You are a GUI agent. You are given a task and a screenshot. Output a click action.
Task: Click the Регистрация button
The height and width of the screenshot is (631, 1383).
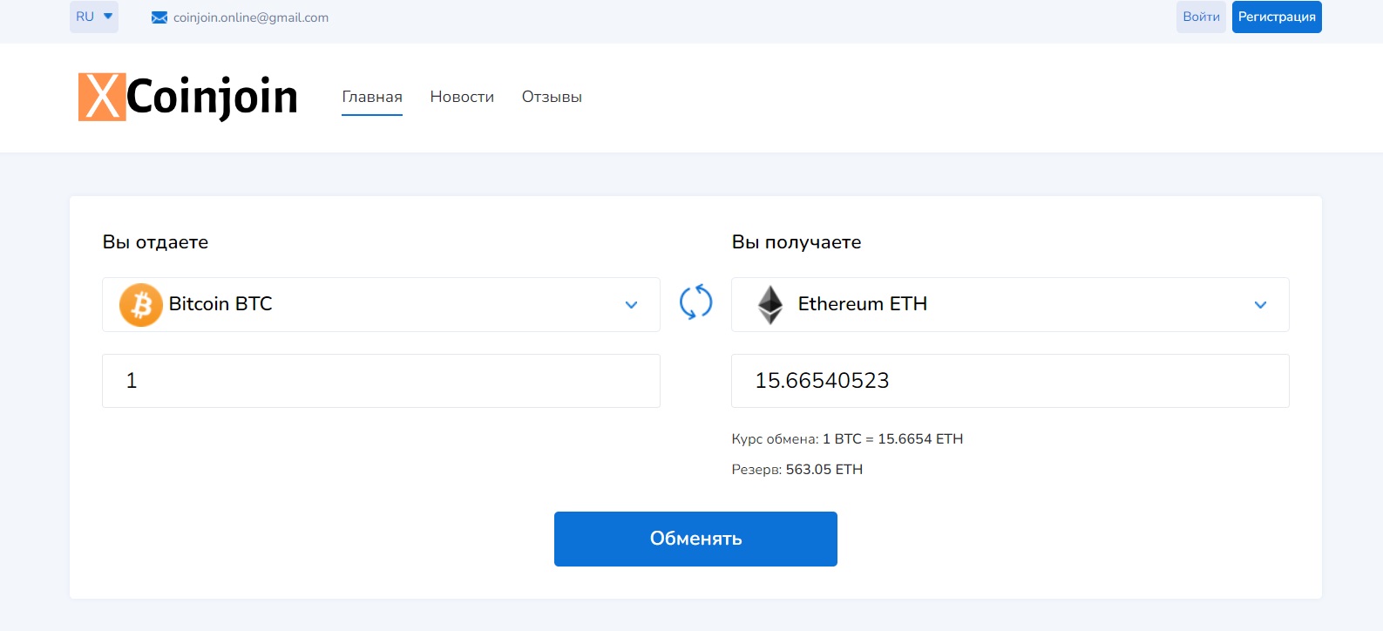click(1277, 17)
